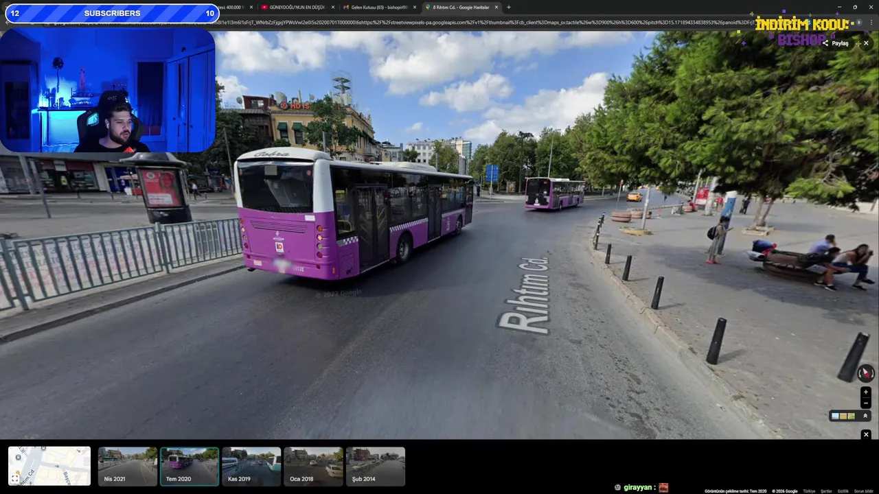
Task: Select the Şub 2014 imagery thumbnail
Action: [376, 467]
